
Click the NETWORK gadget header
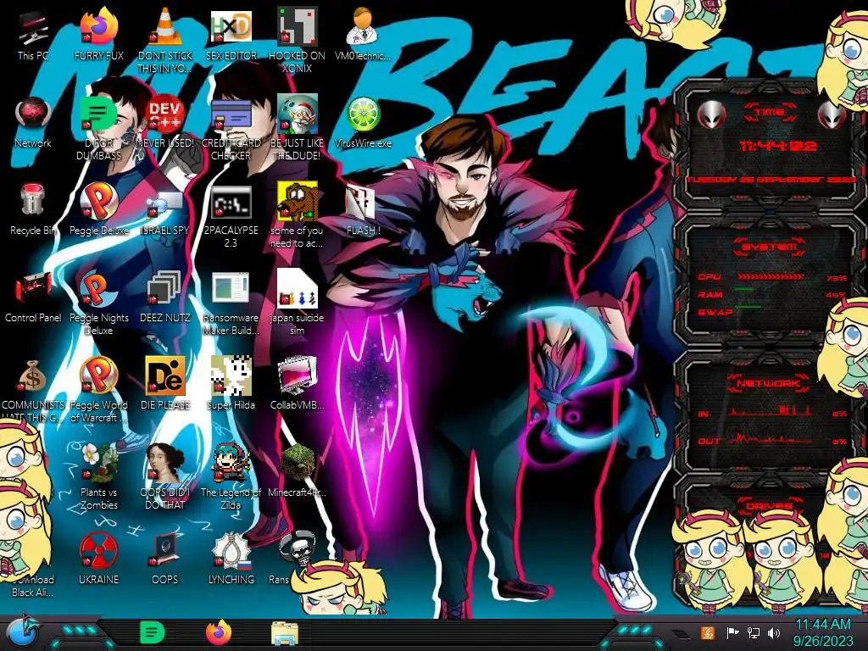point(770,383)
